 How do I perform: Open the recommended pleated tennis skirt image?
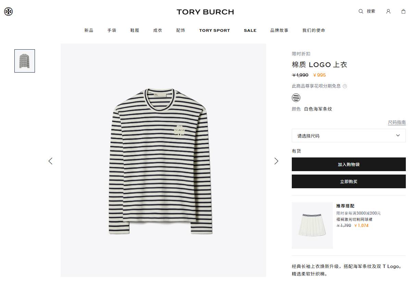312,225
